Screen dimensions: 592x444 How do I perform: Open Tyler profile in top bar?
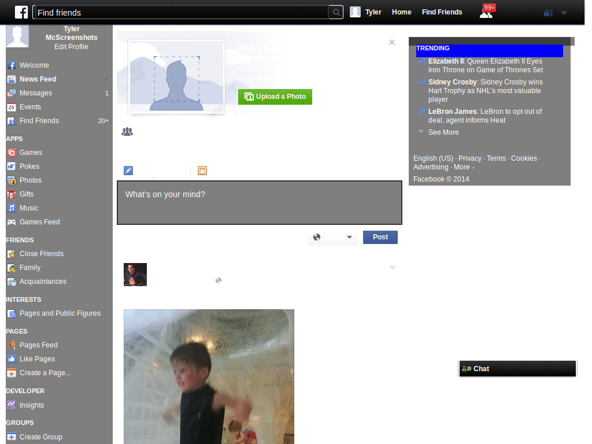373,12
